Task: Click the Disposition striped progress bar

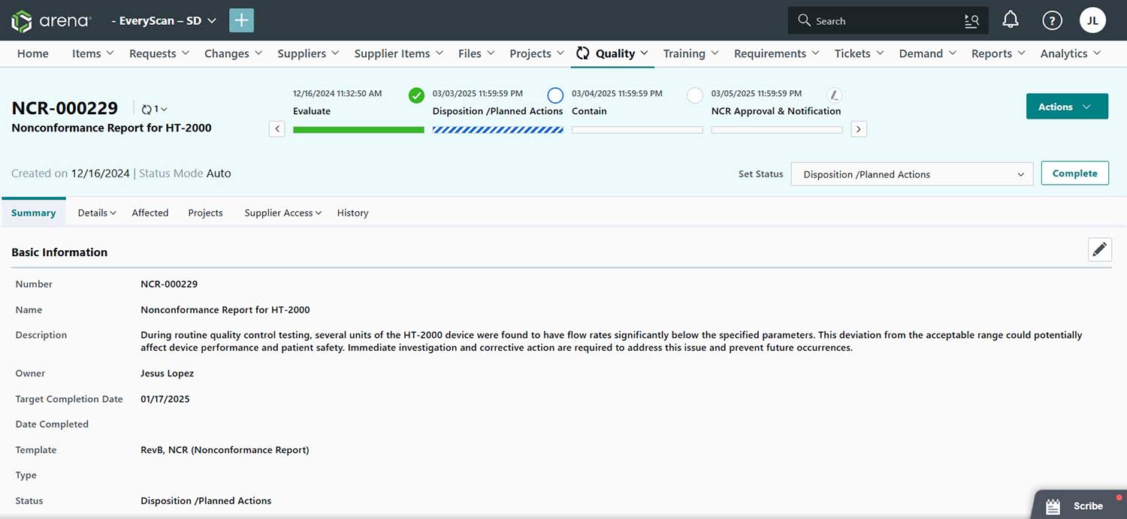Action: (x=497, y=130)
